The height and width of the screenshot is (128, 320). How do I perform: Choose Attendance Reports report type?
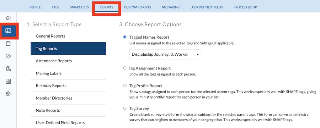68,61
